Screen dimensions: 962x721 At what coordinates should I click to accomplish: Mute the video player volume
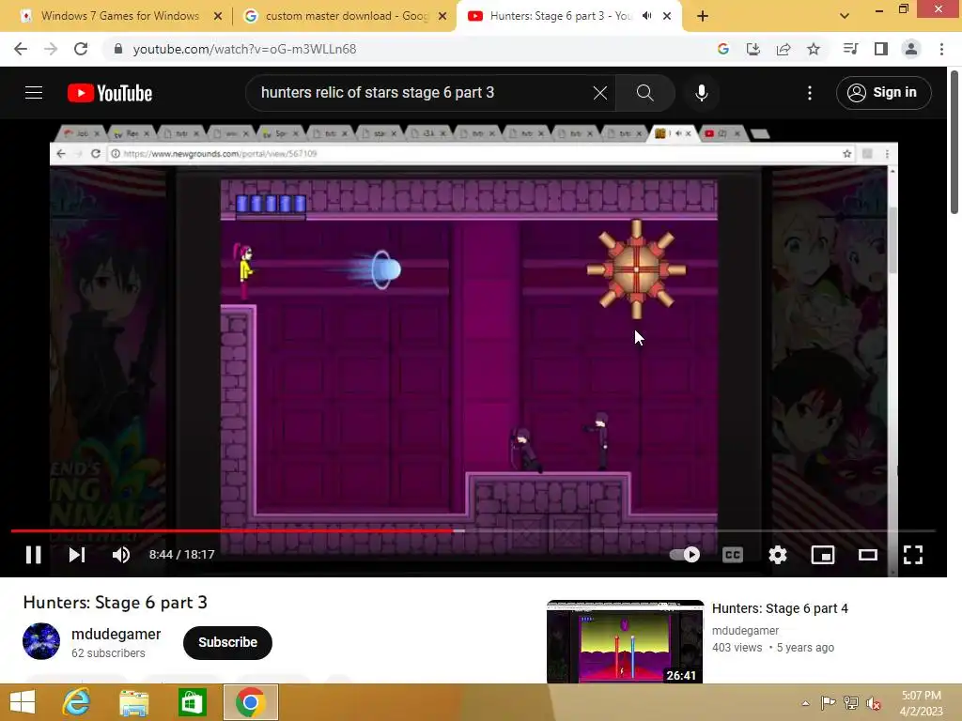tap(121, 555)
